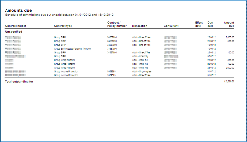
Task: Select "Group Income Protection" in the Ongoing fee row
Action: click(x=66, y=72)
